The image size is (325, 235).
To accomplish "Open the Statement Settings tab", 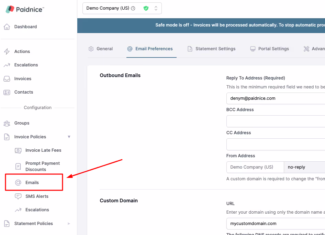I will pos(212,49).
